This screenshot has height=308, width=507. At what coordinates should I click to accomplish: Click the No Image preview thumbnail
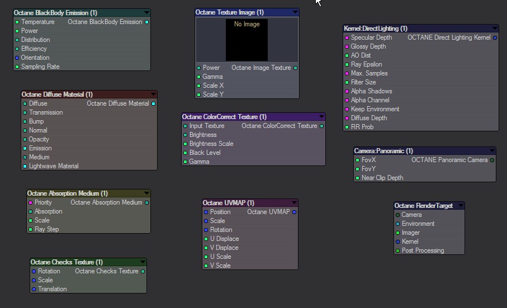pyautogui.click(x=247, y=40)
